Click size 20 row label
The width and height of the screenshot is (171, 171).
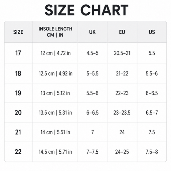pyautogui.click(x=18, y=113)
